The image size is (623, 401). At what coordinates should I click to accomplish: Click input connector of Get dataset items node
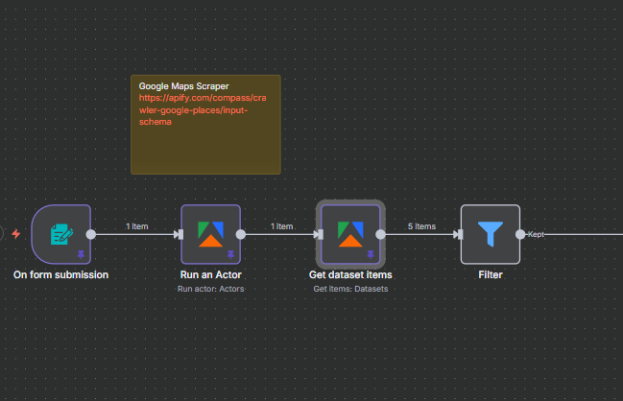click(321, 235)
